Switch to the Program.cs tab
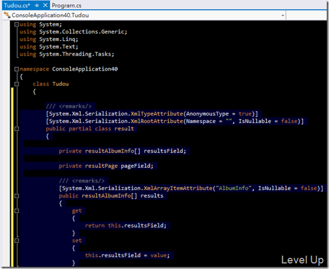This screenshot has width=329, height=269. pyautogui.click(x=66, y=6)
